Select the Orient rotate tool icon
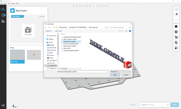Screen dimensions: 181x109 176,43
